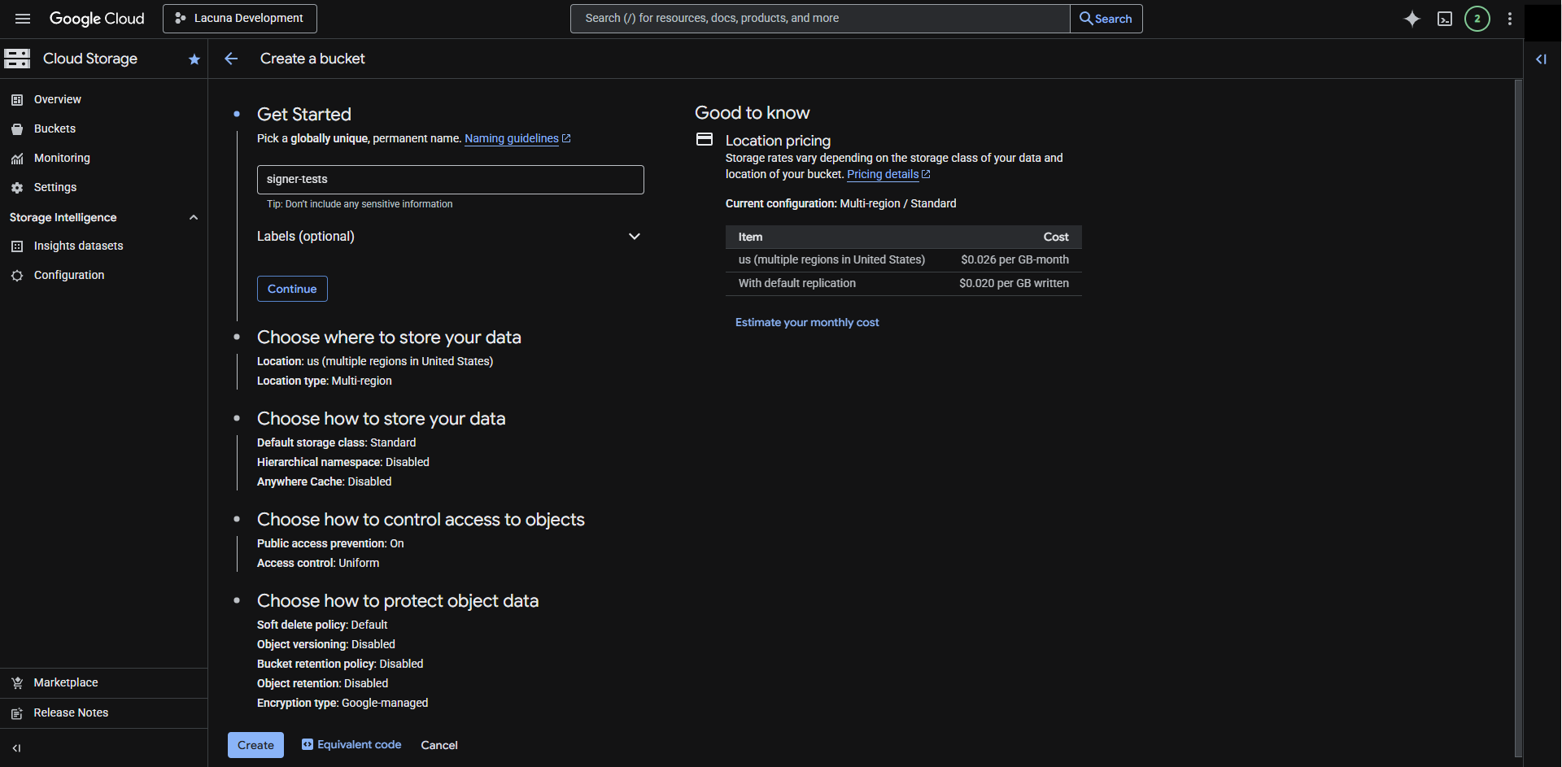Activate Cloud Shell terminal icon
The width and height of the screenshot is (1562, 767).
click(1445, 19)
